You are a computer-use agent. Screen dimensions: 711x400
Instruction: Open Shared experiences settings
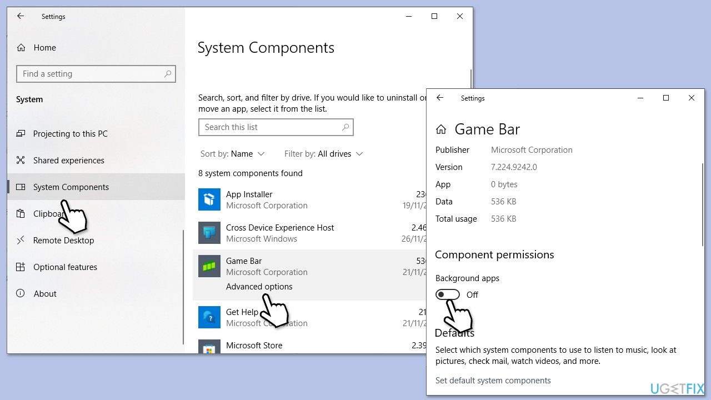coord(69,161)
